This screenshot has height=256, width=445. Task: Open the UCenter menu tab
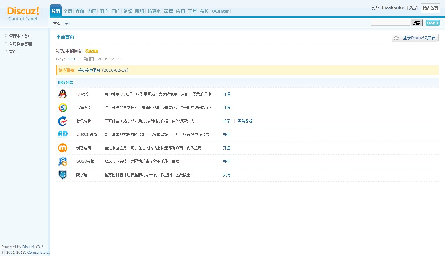pyautogui.click(x=221, y=11)
